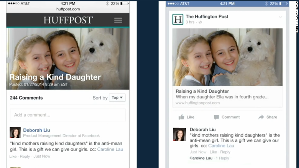299x168 pixels.
Task: Click Deborah Liu's avatar in HuffPost comments
Action: pyautogui.click(x=15, y=132)
